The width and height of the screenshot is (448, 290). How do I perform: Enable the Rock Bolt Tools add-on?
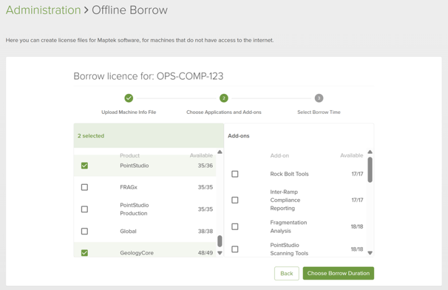click(x=235, y=174)
